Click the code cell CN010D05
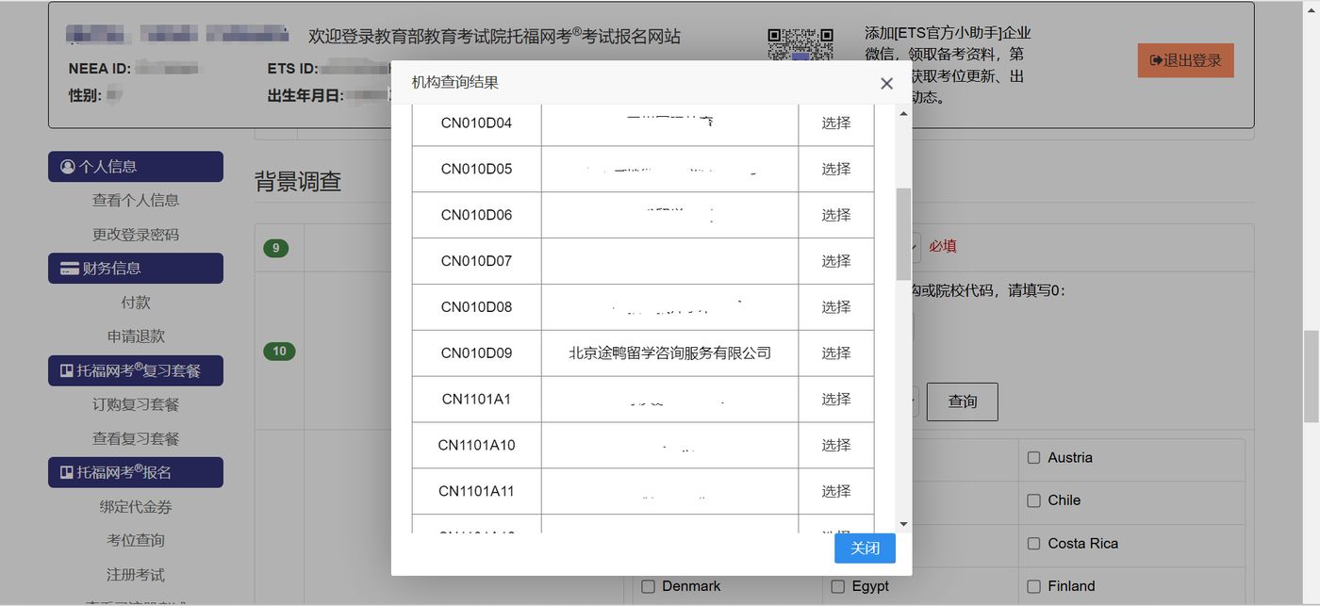This screenshot has height=606, width=1320. click(476, 169)
